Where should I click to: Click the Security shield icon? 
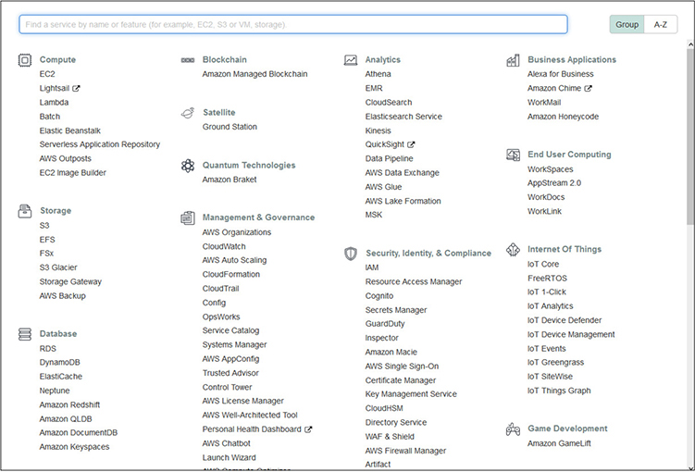pyautogui.click(x=351, y=254)
